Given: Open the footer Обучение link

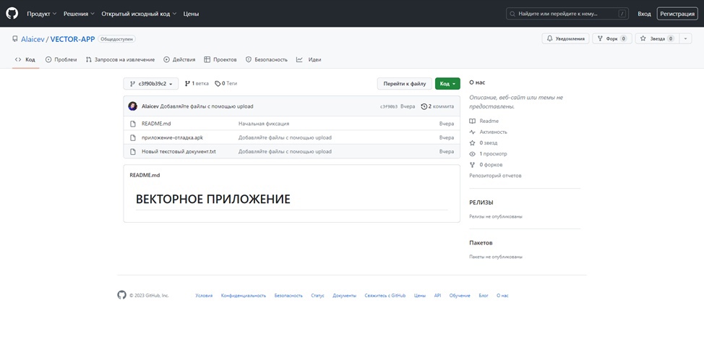Looking at the screenshot, I should [460, 296].
